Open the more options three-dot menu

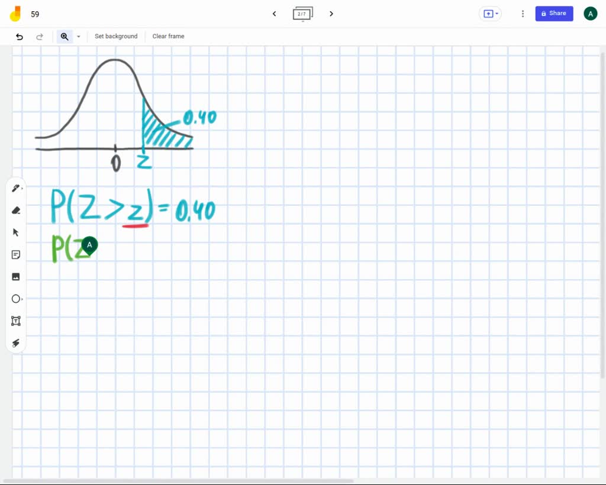pyautogui.click(x=523, y=13)
